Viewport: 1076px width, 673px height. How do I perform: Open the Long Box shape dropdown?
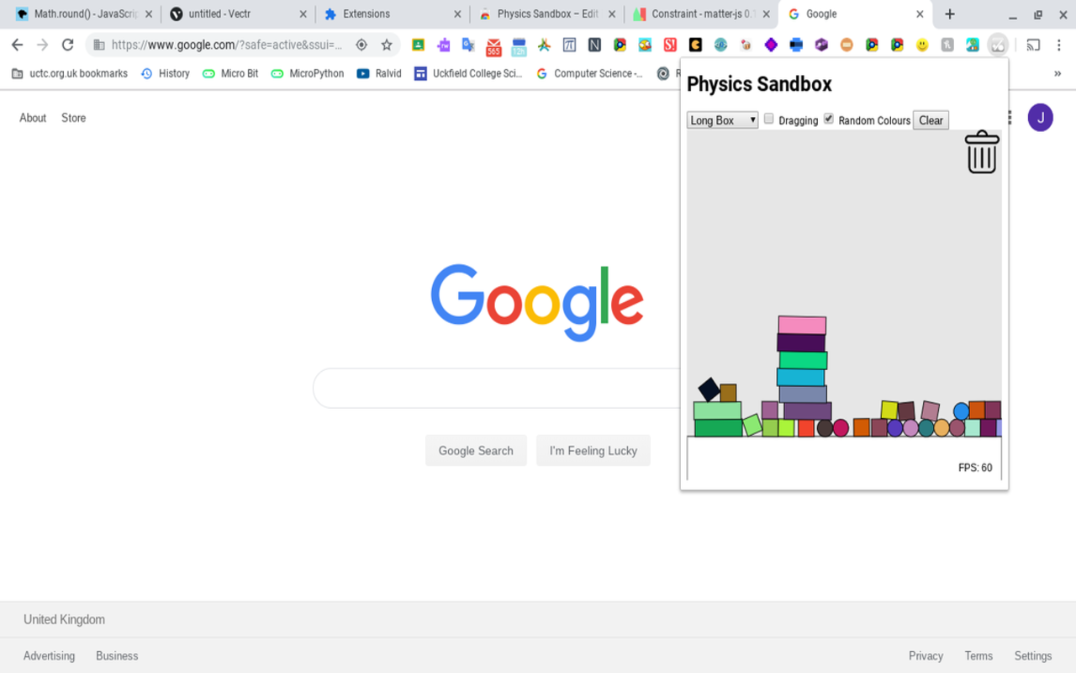[x=722, y=120]
